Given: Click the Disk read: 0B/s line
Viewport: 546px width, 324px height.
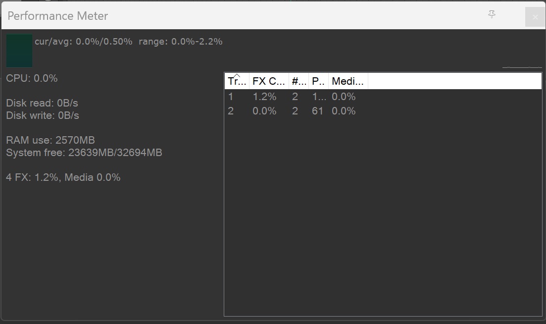Looking at the screenshot, I should 42,103.
